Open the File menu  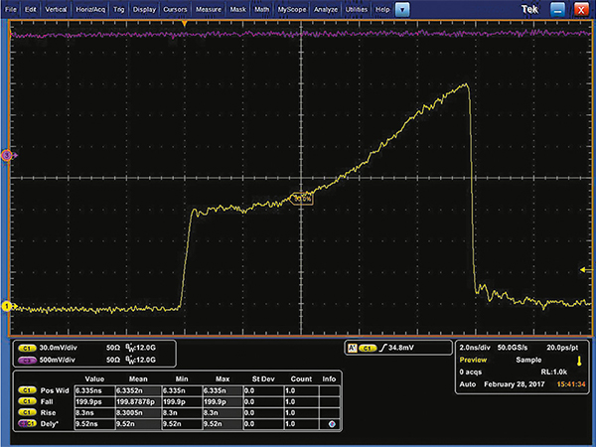point(11,9)
